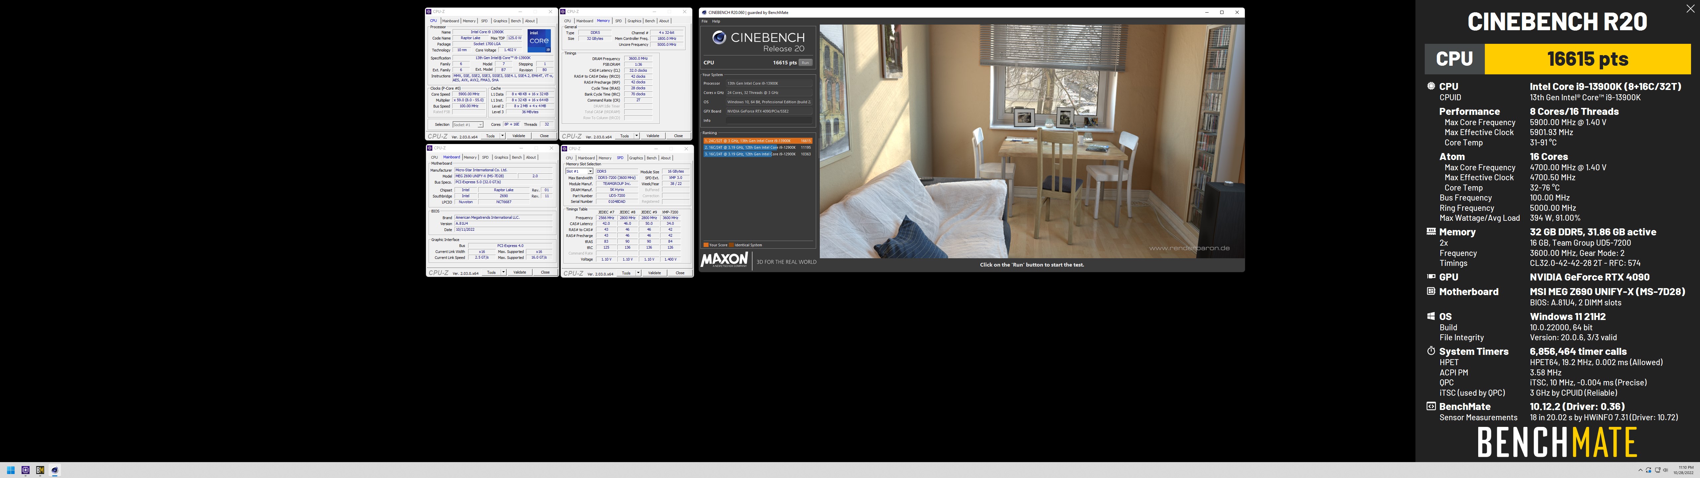Viewport: 1700px width, 478px height.
Task: Switch to Memory tab in the bottom-left CPU-Z window
Action: 470,158
